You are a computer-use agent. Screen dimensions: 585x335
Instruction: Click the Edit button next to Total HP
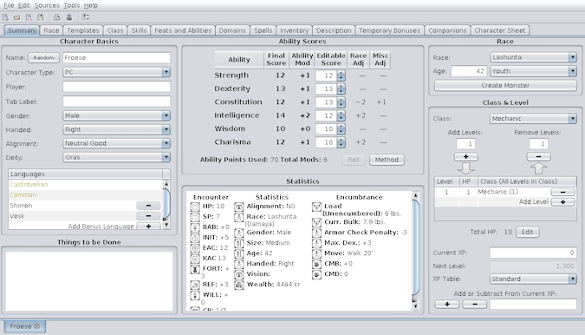(527, 232)
